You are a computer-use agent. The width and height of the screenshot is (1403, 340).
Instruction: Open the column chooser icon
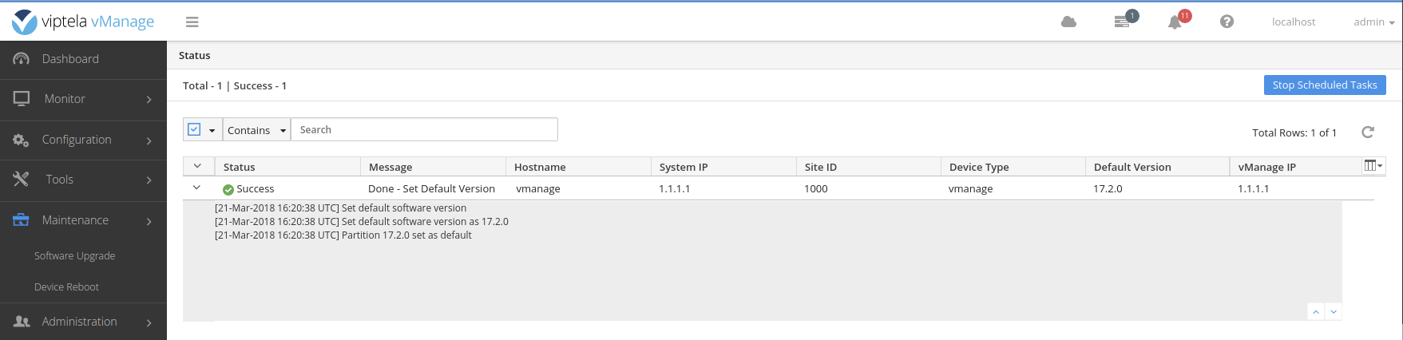click(1373, 166)
